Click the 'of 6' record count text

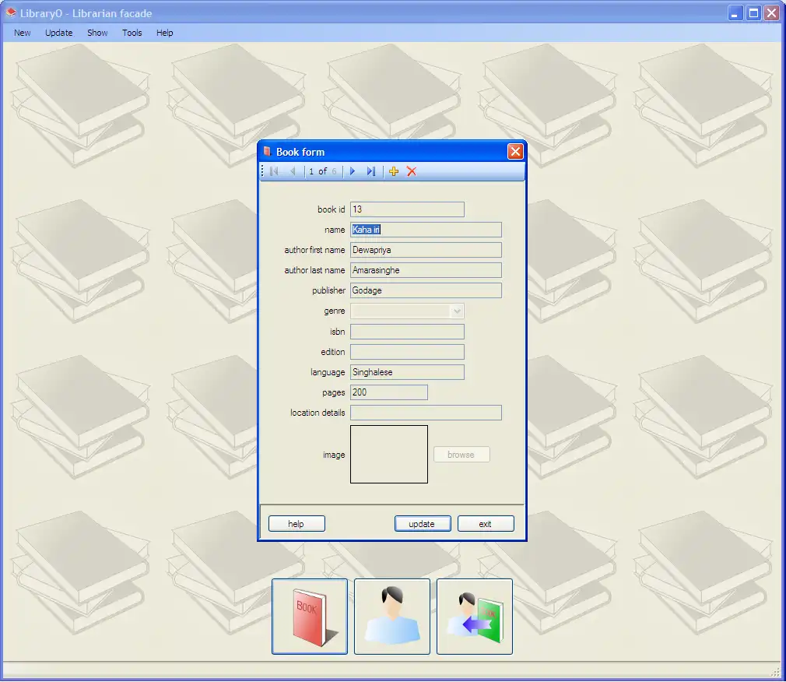click(x=328, y=171)
